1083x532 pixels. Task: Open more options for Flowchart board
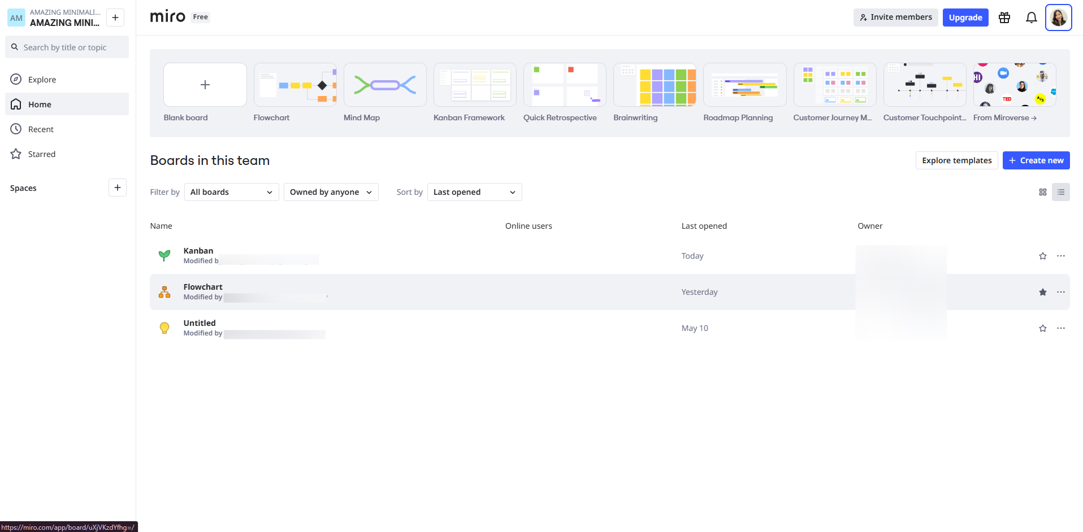(1060, 292)
